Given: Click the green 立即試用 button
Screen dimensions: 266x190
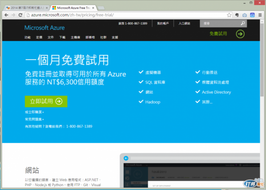Looking at the screenshot, I should tap(46, 102).
